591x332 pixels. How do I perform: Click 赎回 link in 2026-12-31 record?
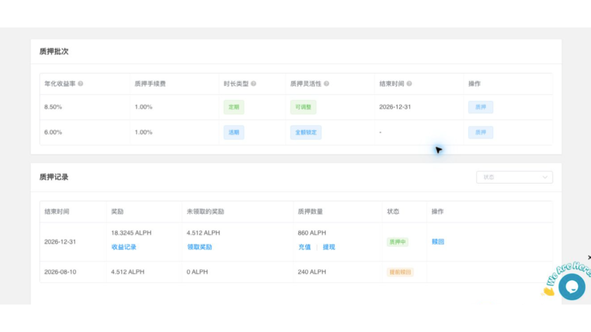tap(438, 242)
